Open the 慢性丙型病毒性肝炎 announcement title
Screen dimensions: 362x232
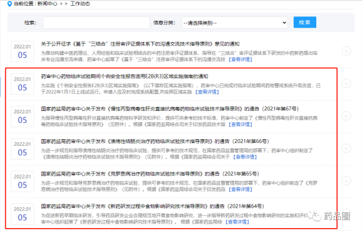pyautogui.click(x=170, y=109)
